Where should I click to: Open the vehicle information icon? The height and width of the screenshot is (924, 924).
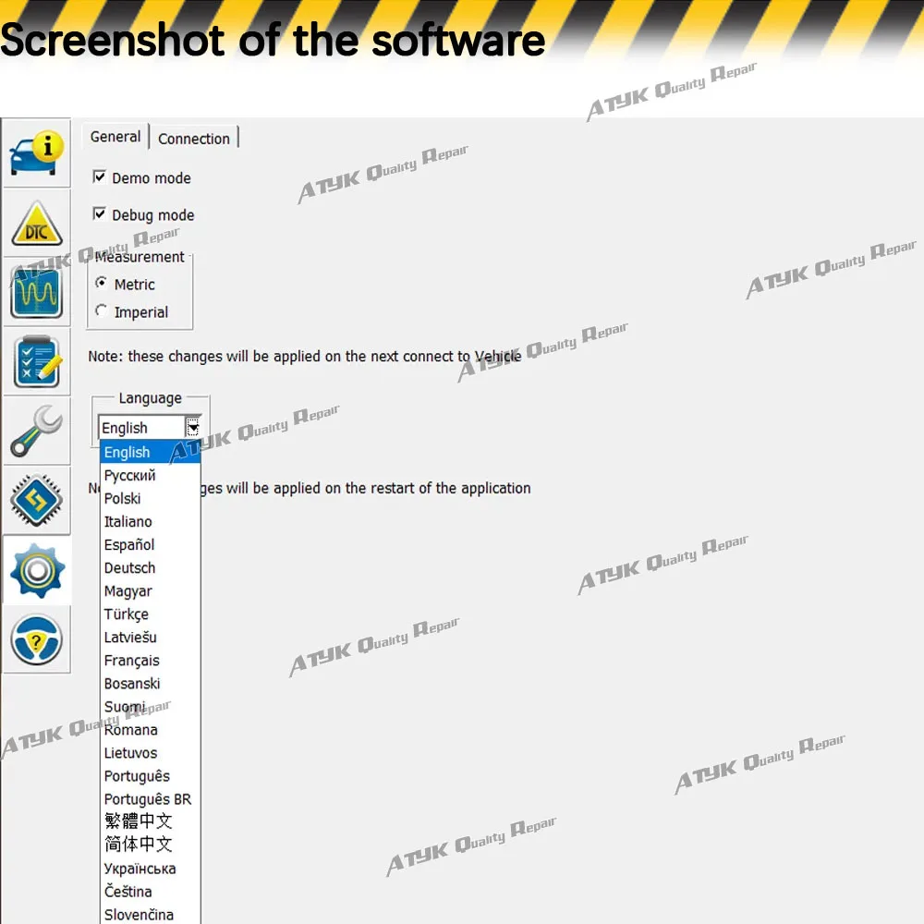(x=37, y=153)
